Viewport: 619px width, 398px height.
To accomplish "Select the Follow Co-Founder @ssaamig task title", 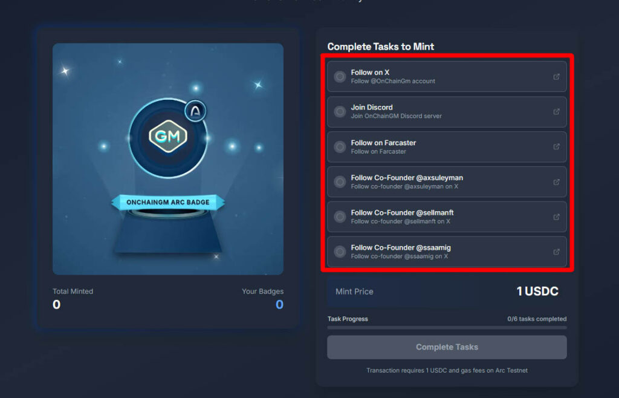I will pyautogui.click(x=401, y=247).
